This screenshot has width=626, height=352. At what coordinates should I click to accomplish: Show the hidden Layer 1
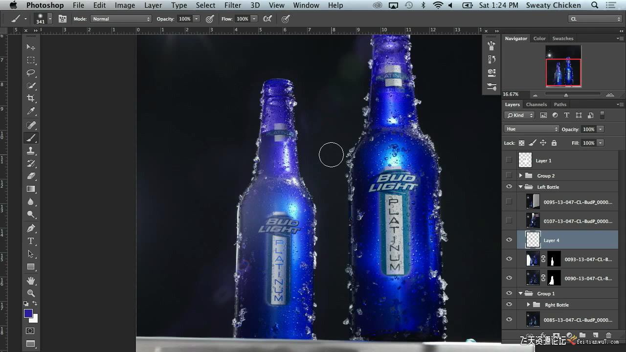(x=509, y=160)
